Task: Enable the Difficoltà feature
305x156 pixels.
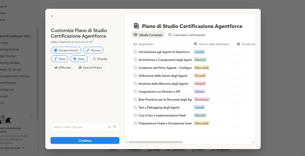Action: pyautogui.click(x=62, y=68)
